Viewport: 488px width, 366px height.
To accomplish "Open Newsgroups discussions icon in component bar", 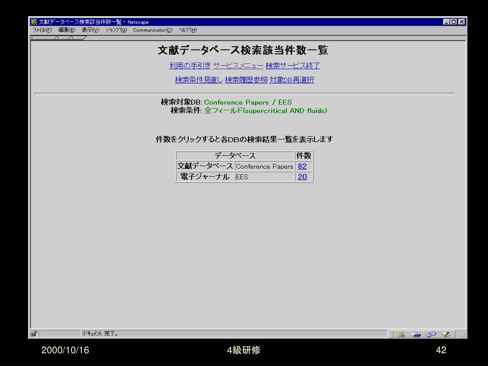I will click(x=431, y=334).
